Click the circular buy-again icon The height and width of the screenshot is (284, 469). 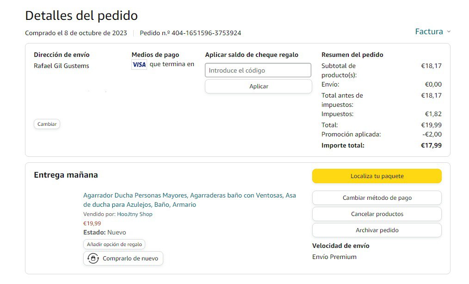point(93,259)
